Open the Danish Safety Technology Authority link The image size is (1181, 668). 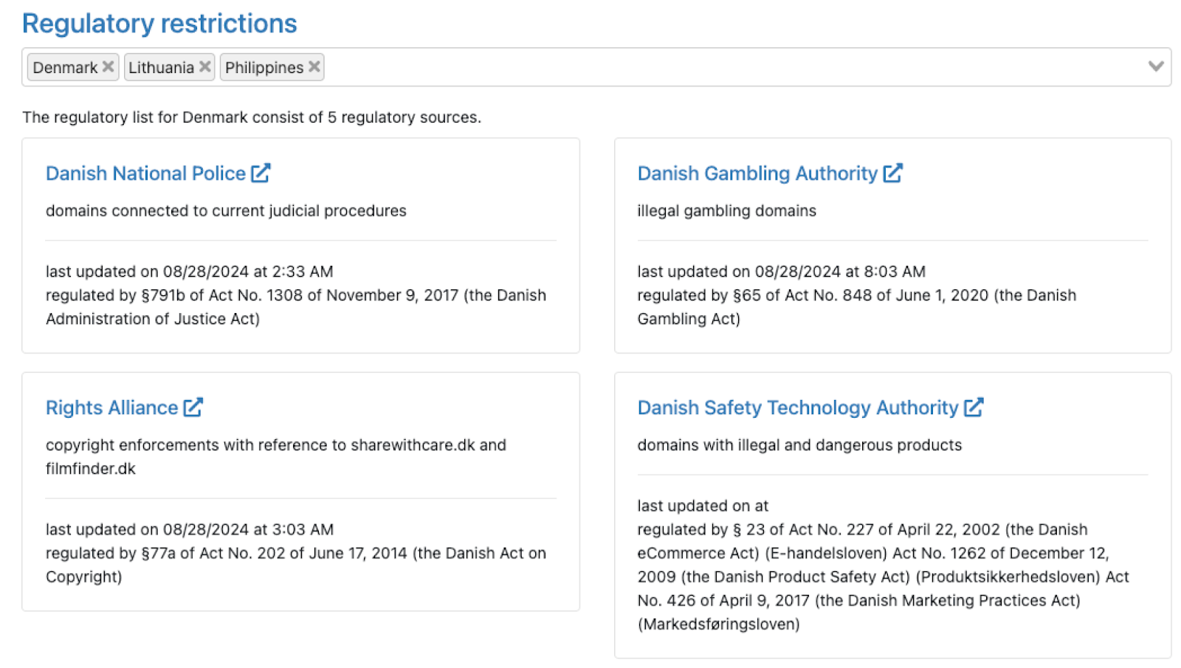(x=798, y=407)
